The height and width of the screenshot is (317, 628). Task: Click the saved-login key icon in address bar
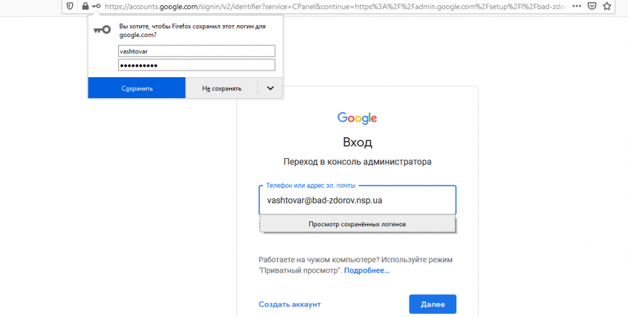[x=96, y=6]
